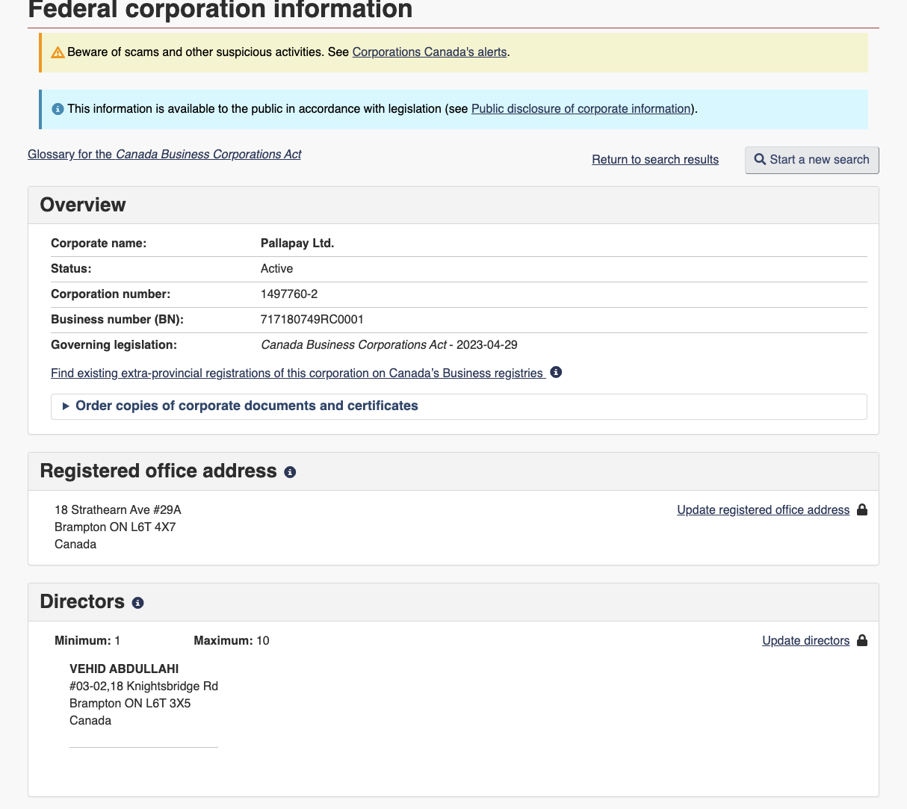Click Update registered office address link
This screenshot has width=907, height=809.
[763, 510]
